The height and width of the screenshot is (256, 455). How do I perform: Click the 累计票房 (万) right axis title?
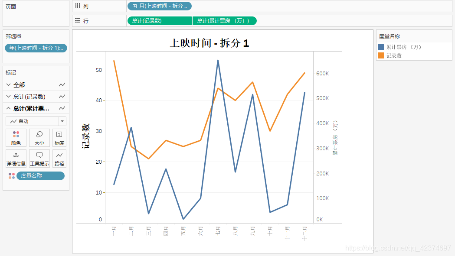(x=335, y=137)
